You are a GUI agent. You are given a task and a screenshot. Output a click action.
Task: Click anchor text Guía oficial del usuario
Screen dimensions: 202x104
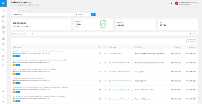pyautogui.click(x=143, y=99)
